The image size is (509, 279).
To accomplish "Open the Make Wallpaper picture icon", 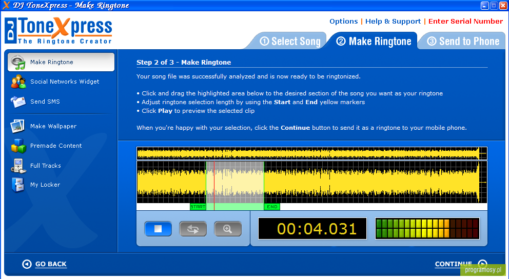I will pyautogui.click(x=17, y=126).
